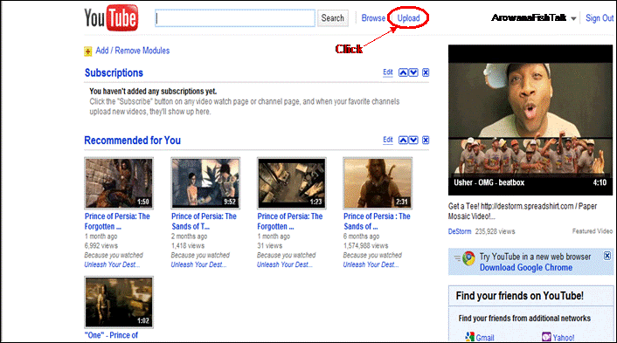Open the 1:02 "One" video thumbnail
The image size is (617, 343).
119,302
